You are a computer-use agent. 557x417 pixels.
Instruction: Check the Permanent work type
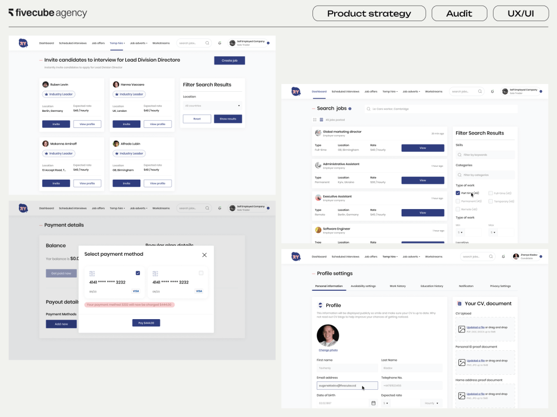(x=458, y=201)
